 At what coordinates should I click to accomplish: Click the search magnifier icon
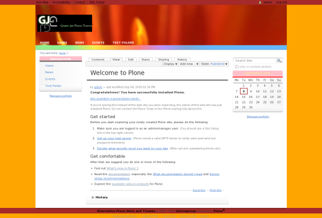279,60
